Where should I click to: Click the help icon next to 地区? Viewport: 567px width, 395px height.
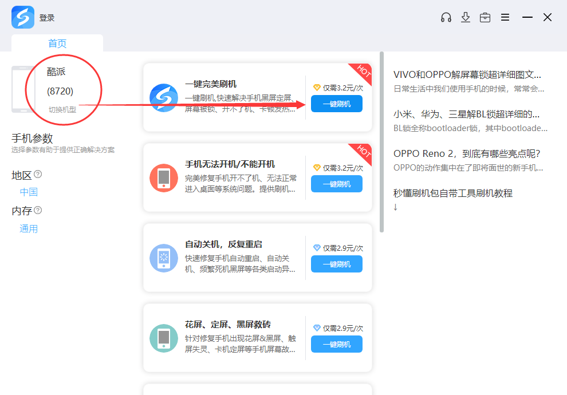click(x=38, y=175)
